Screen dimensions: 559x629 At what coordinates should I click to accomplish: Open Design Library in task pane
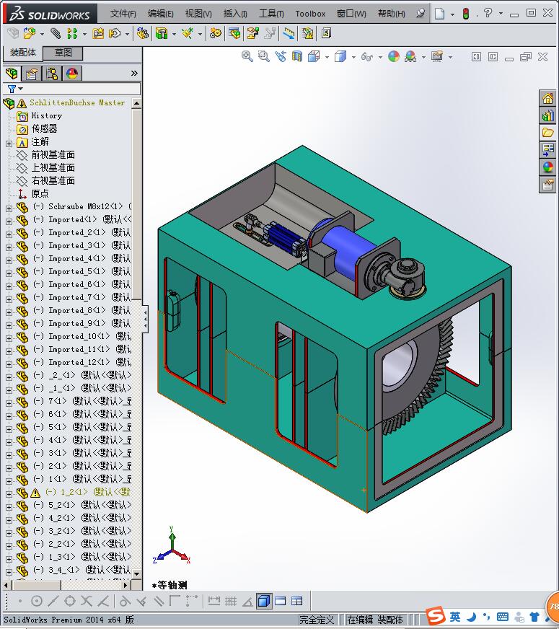tap(547, 116)
